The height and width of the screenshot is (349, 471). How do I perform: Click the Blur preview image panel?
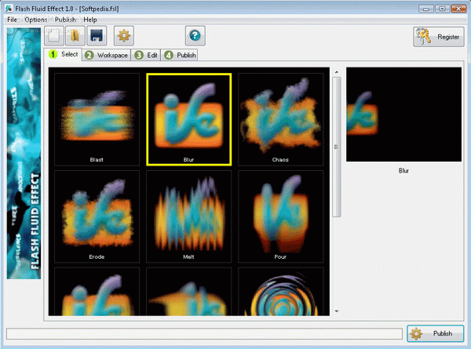tap(403, 115)
